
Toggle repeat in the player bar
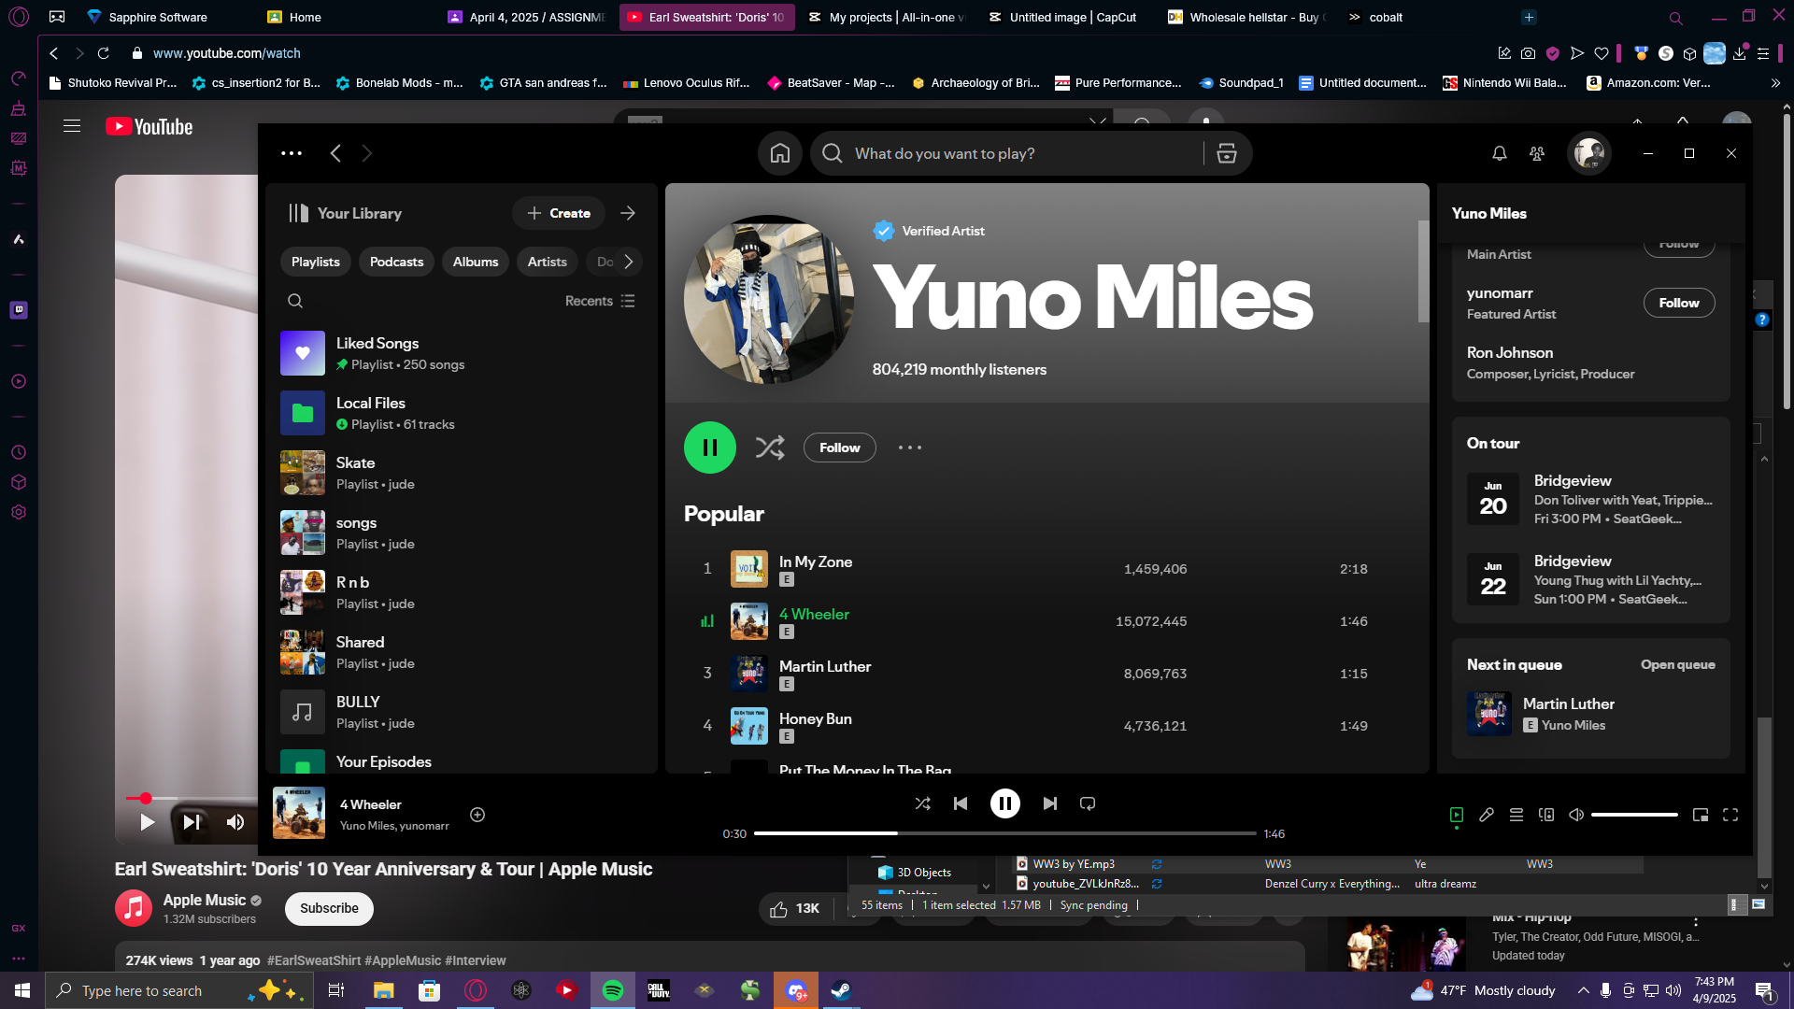1088,803
